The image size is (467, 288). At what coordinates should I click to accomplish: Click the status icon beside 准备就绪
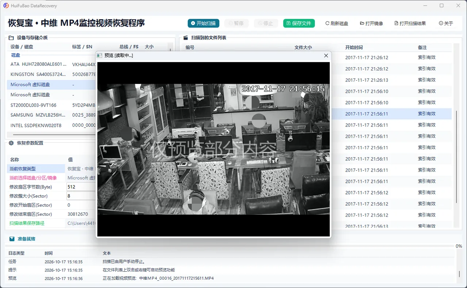pos(12,239)
